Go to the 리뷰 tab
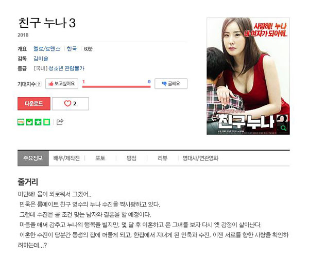The image size is (309, 258). point(163,158)
